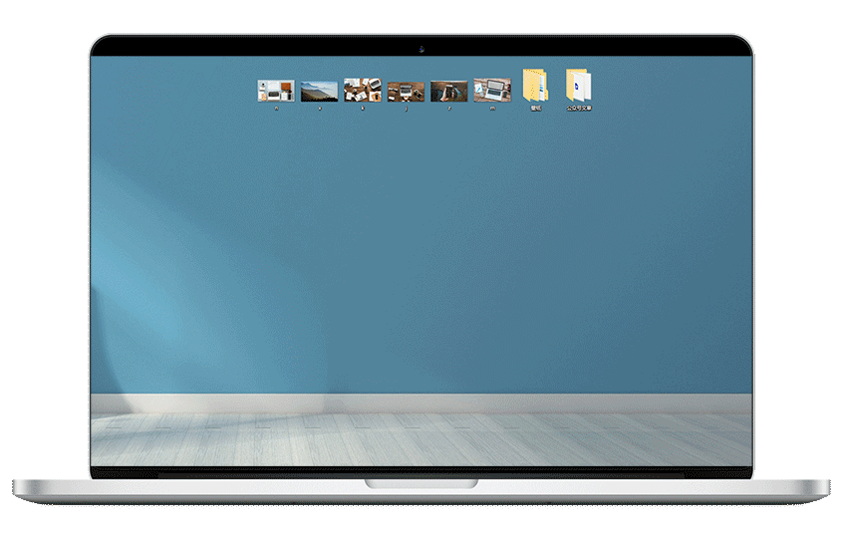Open the 公众号文章 folder
This screenshot has width=847, height=541.
[x=579, y=86]
